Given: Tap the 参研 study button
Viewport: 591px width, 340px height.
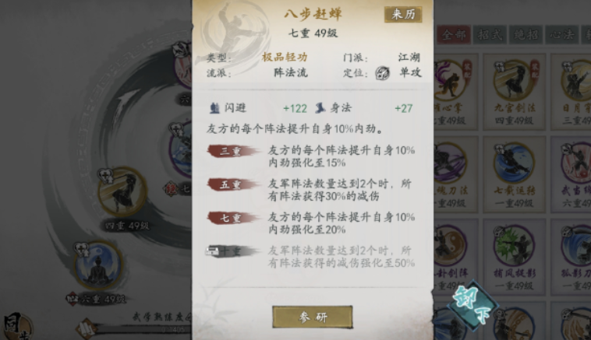Looking at the screenshot, I should pos(313,317).
